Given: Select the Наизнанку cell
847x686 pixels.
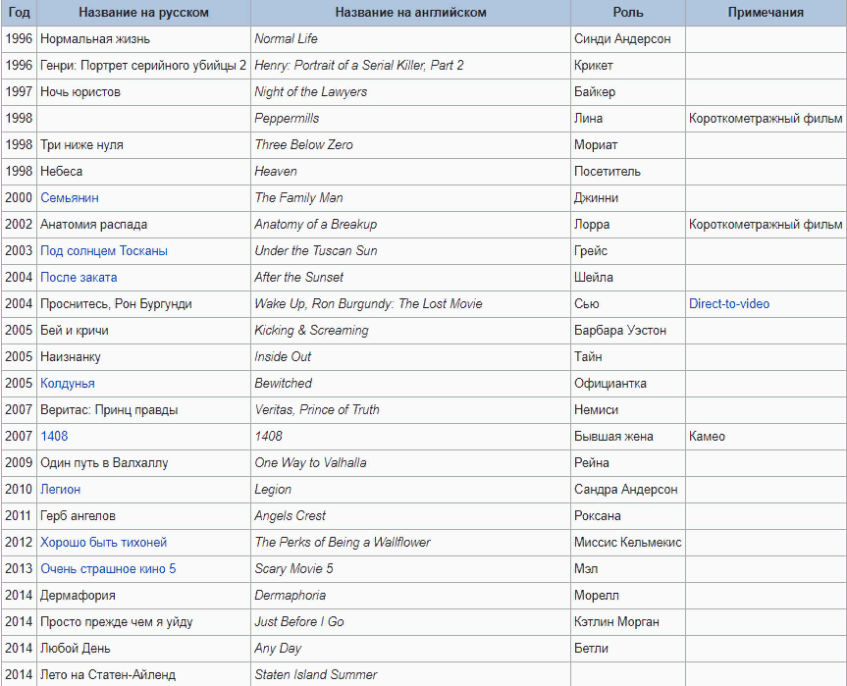Looking at the screenshot, I should pos(143,356).
